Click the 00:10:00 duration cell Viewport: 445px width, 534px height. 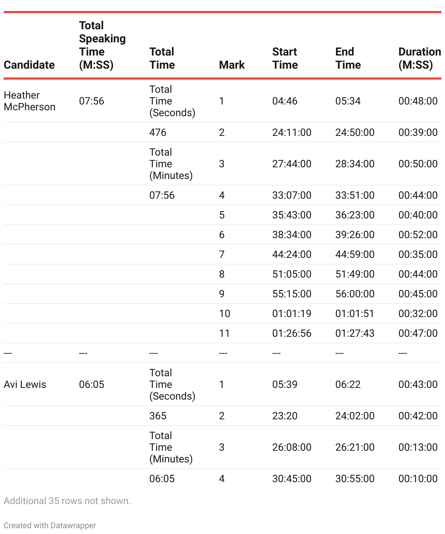point(418,478)
